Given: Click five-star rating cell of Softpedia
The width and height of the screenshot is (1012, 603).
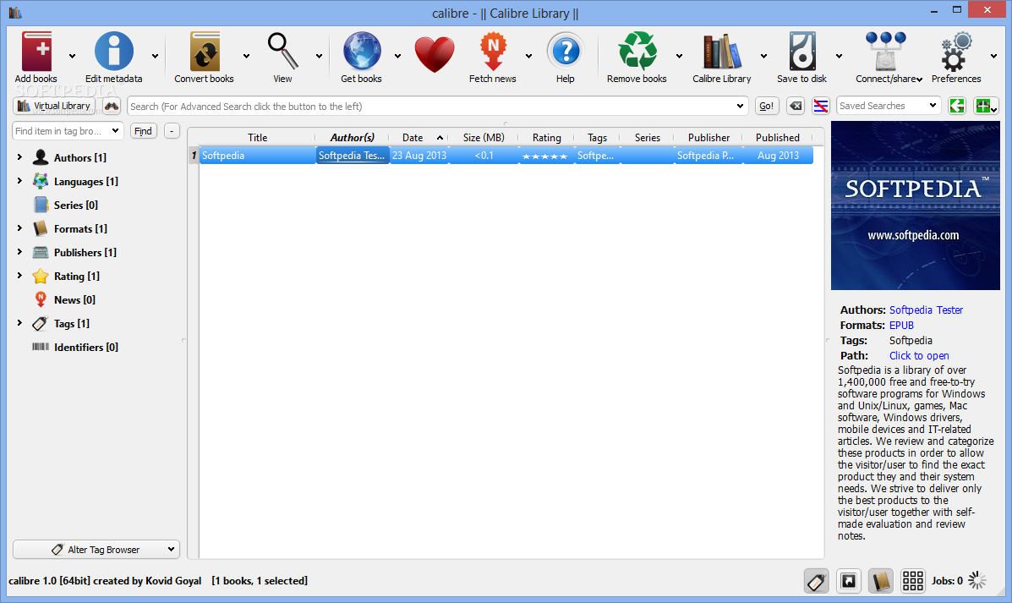Looking at the screenshot, I should [x=545, y=156].
